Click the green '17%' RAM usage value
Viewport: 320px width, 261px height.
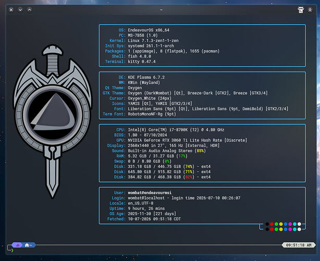point(182,156)
